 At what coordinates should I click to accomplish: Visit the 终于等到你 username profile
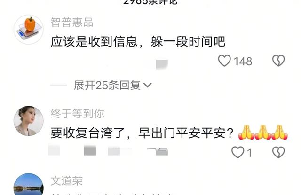coord(77,114)
